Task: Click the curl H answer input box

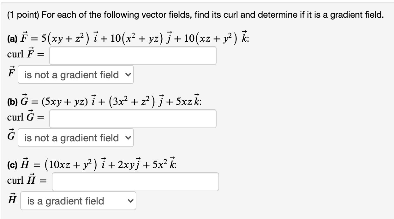Action: tap(135, 182)
